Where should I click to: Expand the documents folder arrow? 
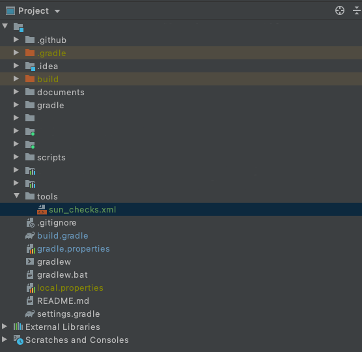(x=16, y=92)
